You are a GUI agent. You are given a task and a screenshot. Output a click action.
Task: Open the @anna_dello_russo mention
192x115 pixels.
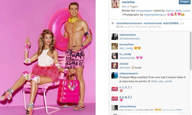[x=178, y=11]
